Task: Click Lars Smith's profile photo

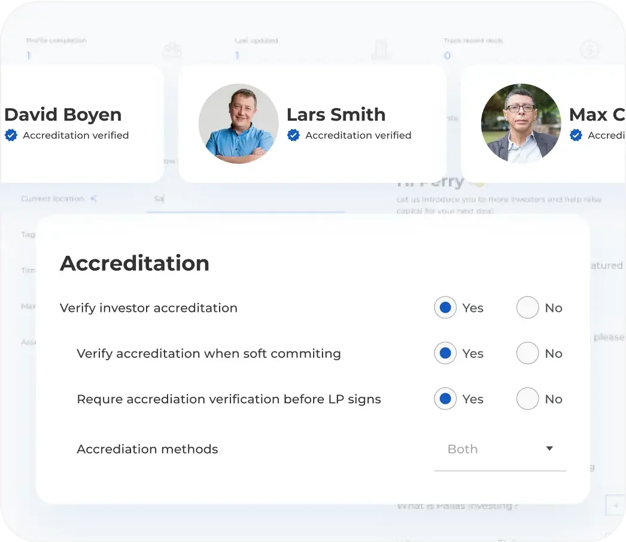Action: click(x=238, y=123)
